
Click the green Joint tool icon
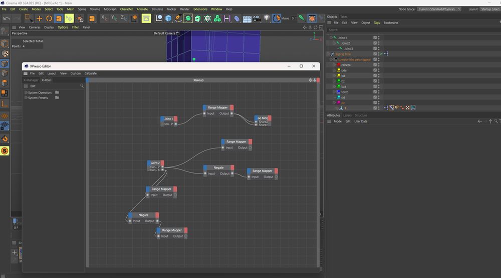point(302,18)
